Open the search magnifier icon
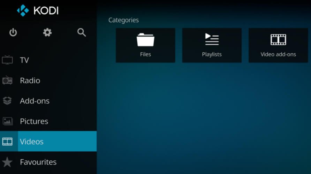The image size is (311, 174). [82, 32]
